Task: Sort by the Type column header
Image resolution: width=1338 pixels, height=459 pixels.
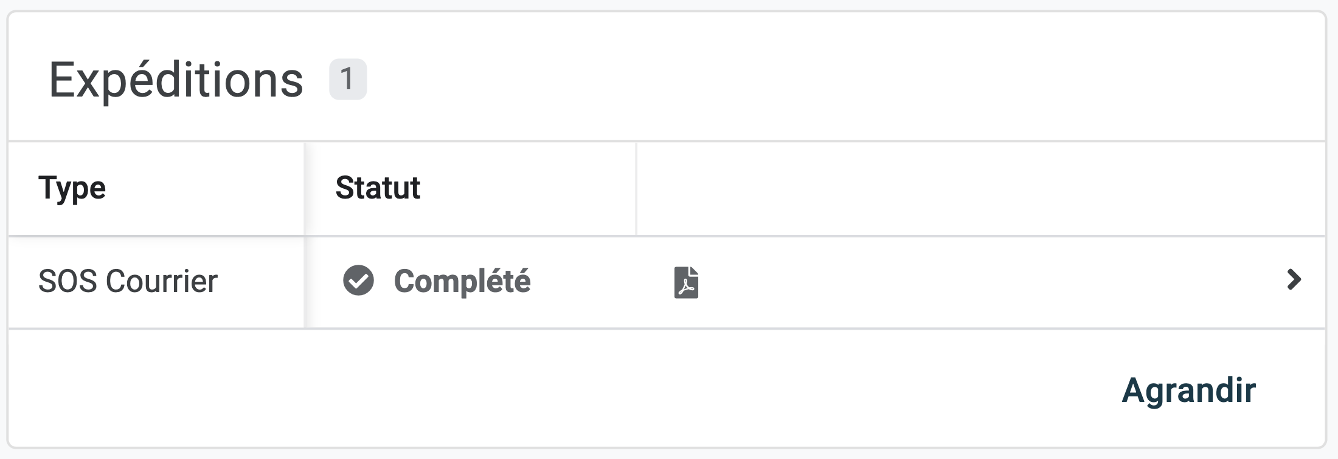Action: tap(72, 188)
